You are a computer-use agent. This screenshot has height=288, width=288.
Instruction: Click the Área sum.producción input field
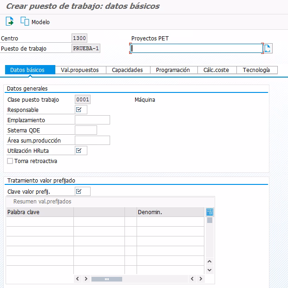coord(92,140)
